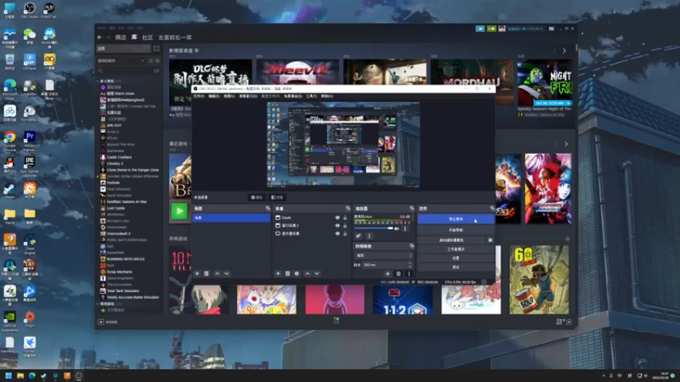Lock the display capture source
The height and width of the screenshot is (382, 680).
pos(345,233)
